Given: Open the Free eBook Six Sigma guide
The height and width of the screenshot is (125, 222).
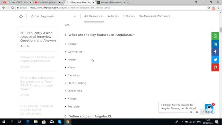Looking at the screenshot, I should pos(36,110).
